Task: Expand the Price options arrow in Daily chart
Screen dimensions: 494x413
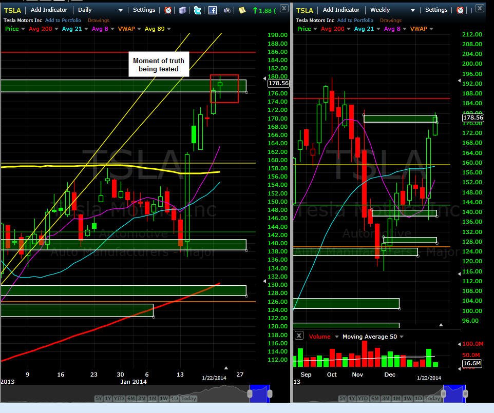Action: (x=23, y=29)
